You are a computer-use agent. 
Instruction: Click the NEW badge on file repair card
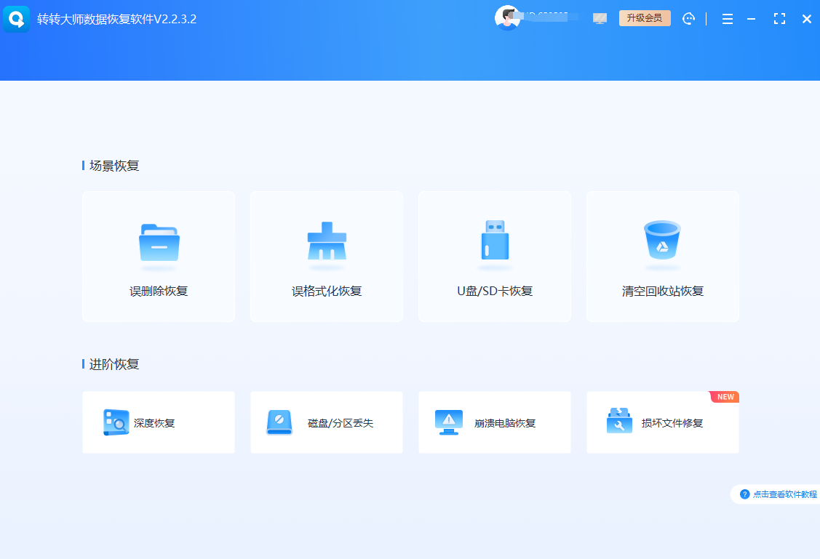[x=724, y=396]
